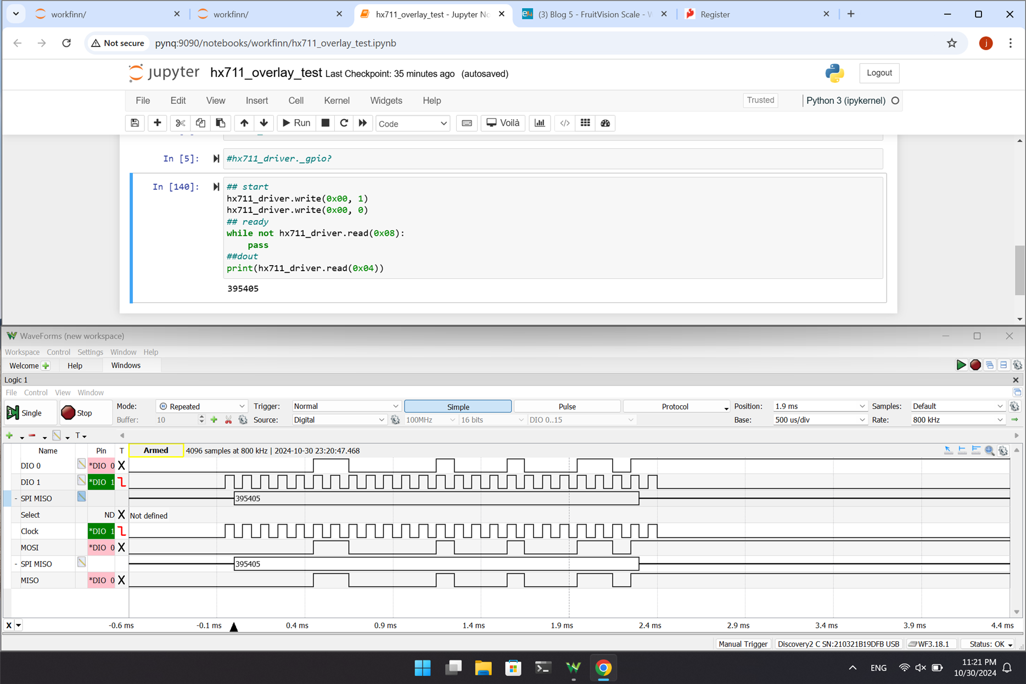Open the Base 500 us/div dropdown
Screen dimensions: 1026x684
[820, 420]
